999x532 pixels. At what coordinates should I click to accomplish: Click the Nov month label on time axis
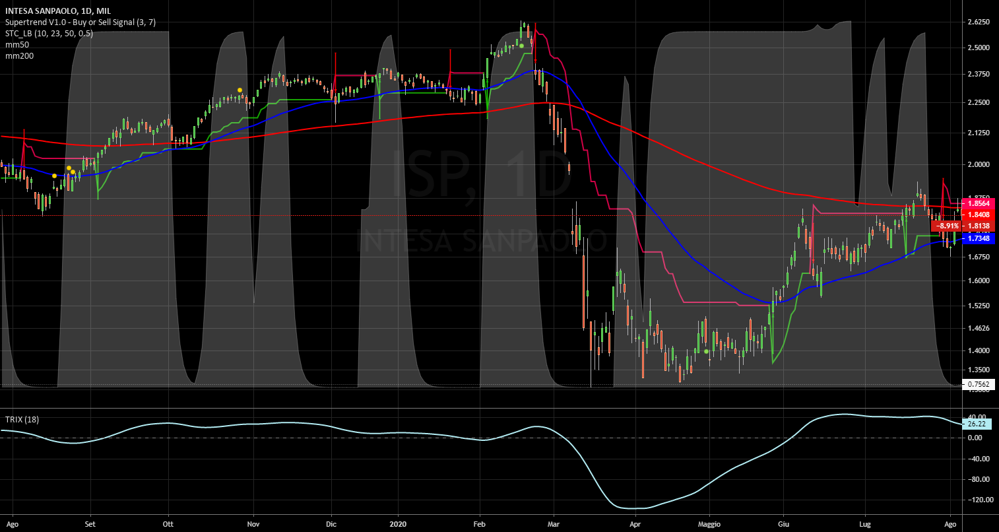tap(254, 525)
